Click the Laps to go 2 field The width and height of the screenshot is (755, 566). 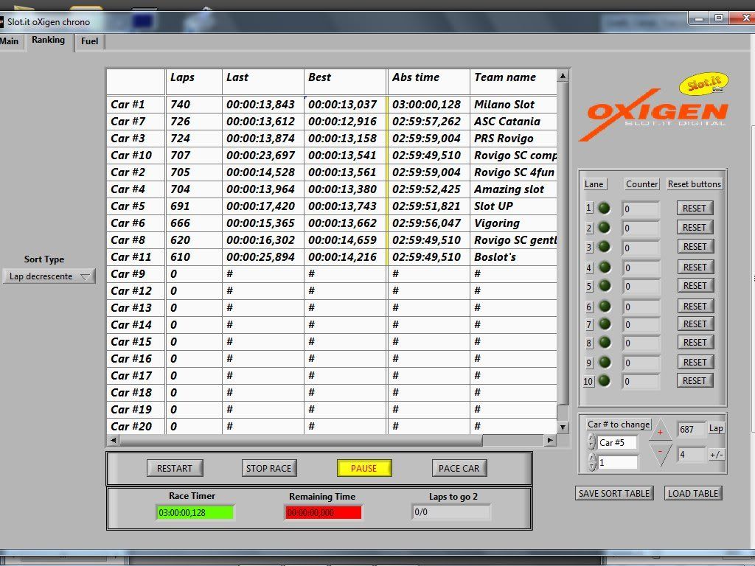tap(451, 512)
